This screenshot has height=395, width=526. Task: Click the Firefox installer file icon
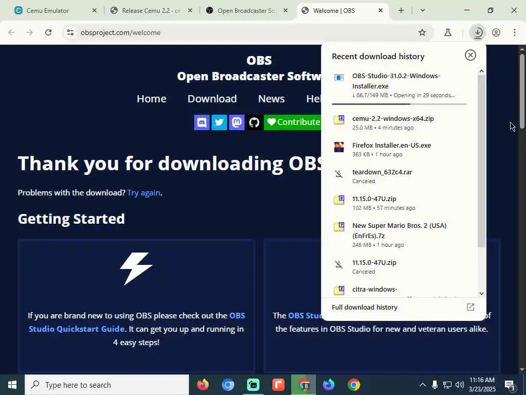click(339, 147)
